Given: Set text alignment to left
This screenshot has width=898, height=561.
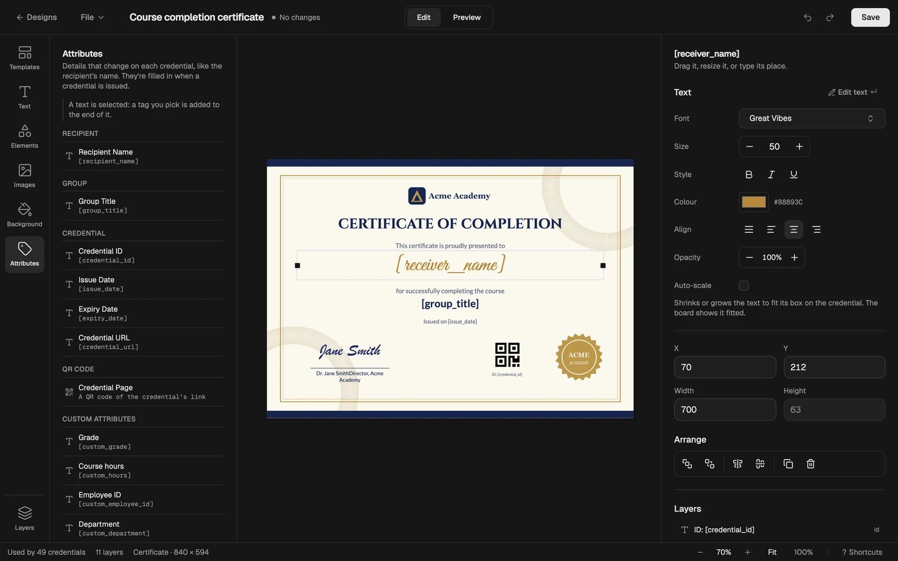Looking at the screenshot, I should [x=771, y=229].
